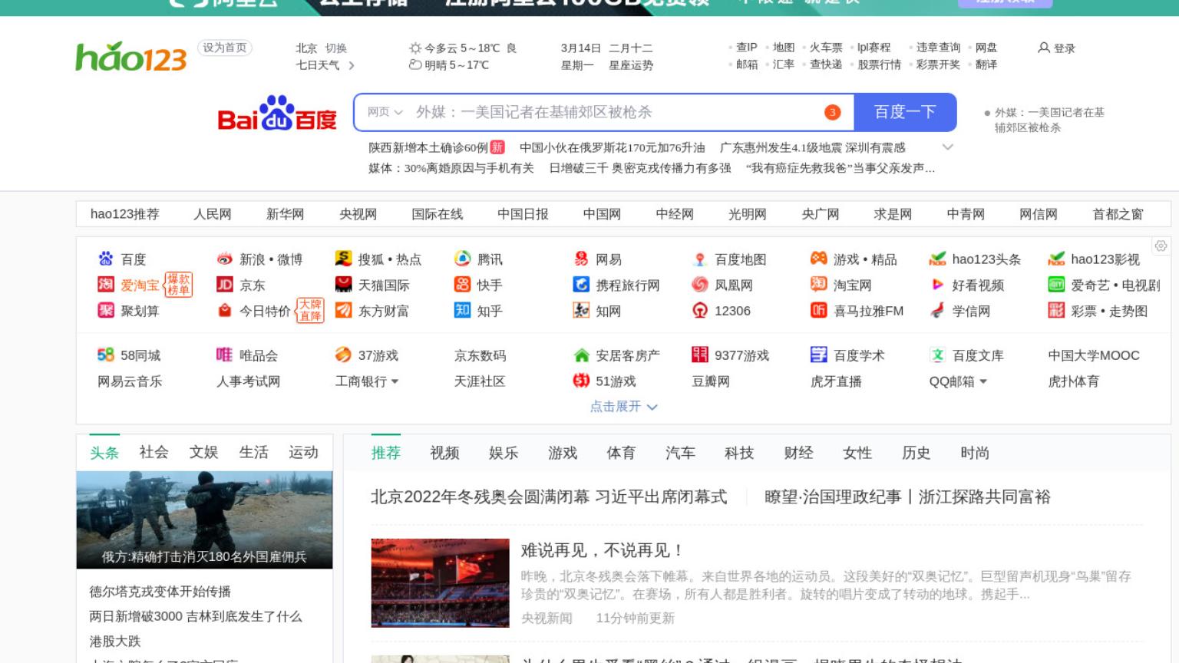Click the Baidu logo beside search box

point(277,113)
